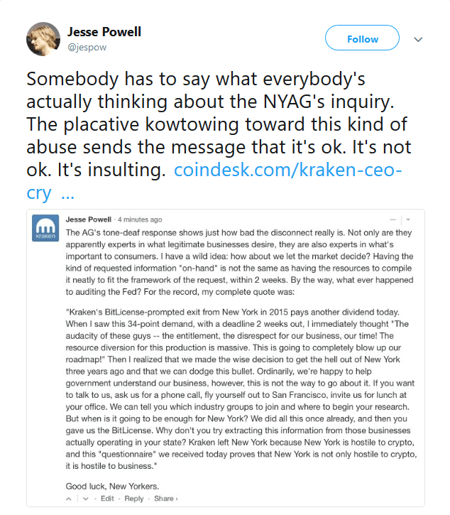Screen dimensions: 450x515
Task: Open the comment flag dropdown arrow
Action: pyautogui.click(x=407, y=219)
